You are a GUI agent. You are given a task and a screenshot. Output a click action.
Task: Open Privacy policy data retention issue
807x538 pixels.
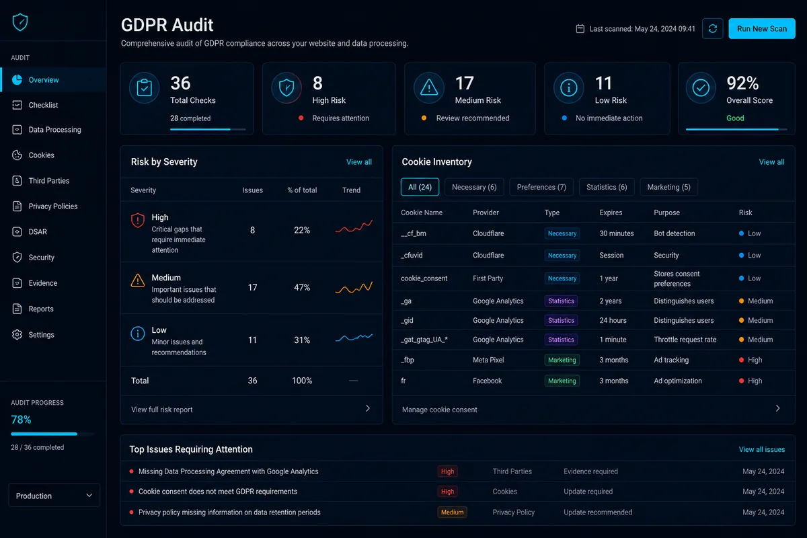(x=229, y=512)
